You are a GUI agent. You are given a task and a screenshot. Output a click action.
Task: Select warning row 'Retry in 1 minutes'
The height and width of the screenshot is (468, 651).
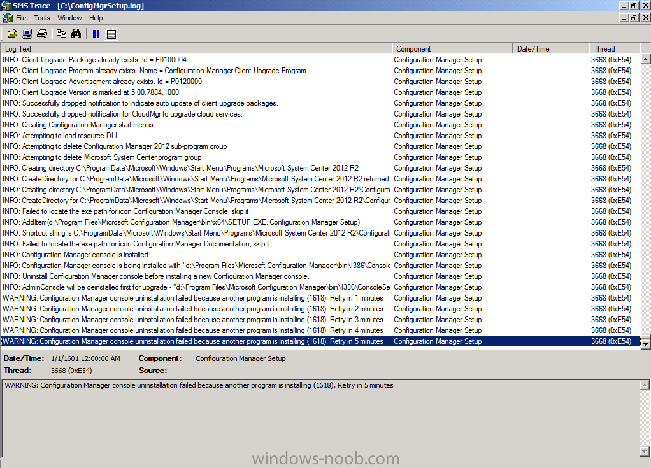coord(320,297)
